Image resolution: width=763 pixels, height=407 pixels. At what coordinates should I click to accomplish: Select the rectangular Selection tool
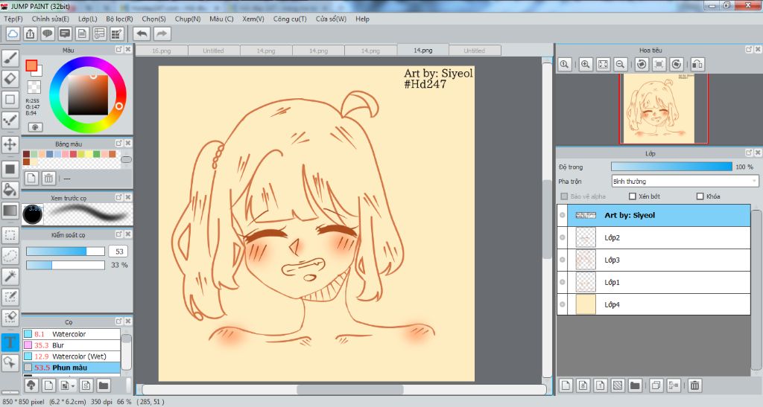[x=10, y=236]
